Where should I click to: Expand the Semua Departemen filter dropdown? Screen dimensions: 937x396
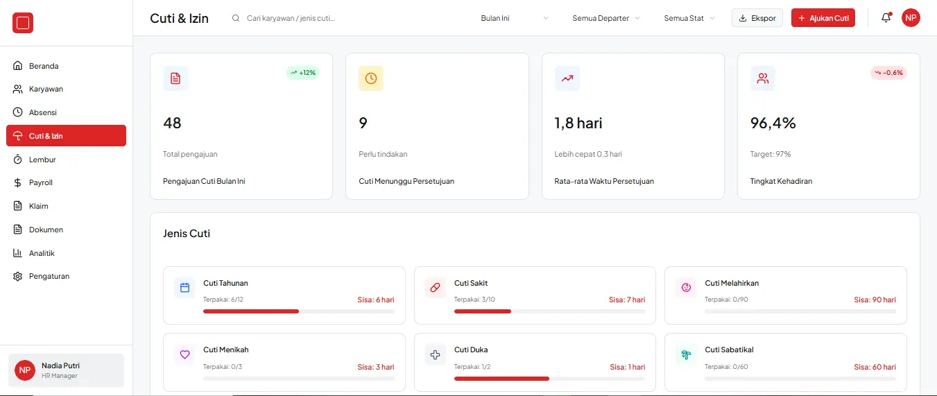click(x=605, y=18)
